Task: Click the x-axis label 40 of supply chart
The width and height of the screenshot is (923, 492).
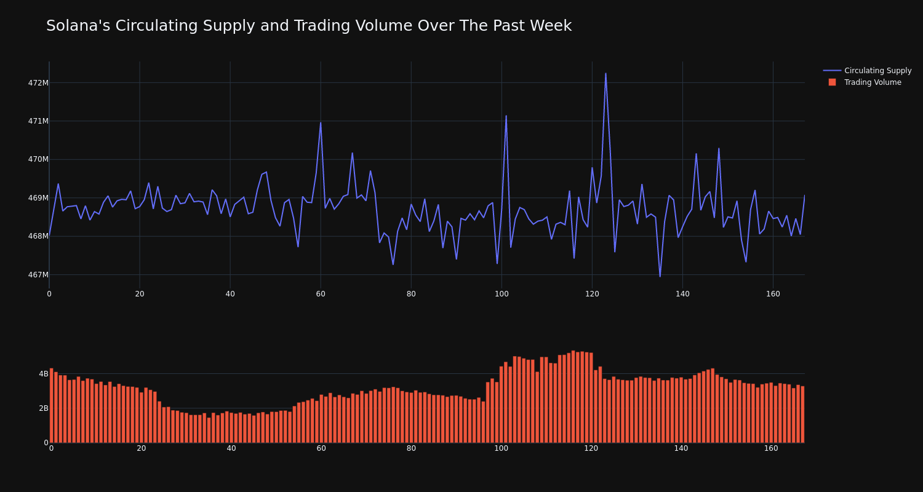Action: (x=230, y=294)
